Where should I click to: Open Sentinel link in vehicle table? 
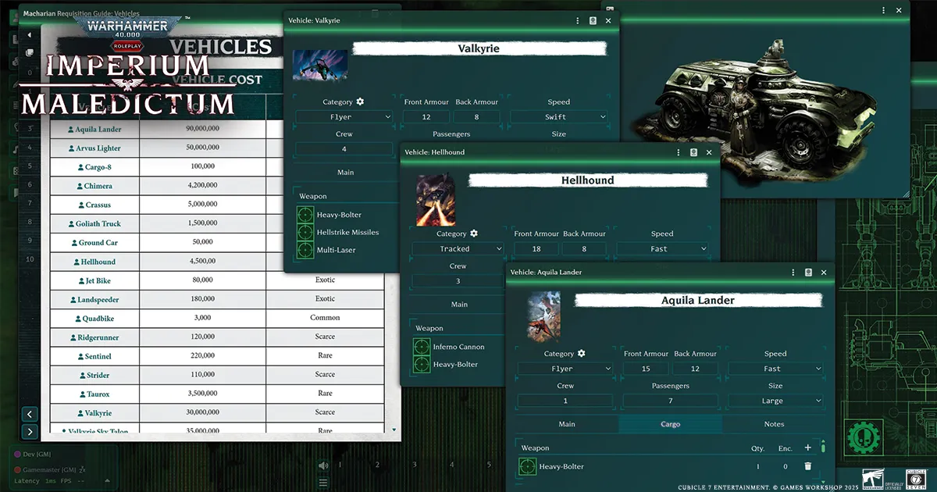tap(94, 356)
